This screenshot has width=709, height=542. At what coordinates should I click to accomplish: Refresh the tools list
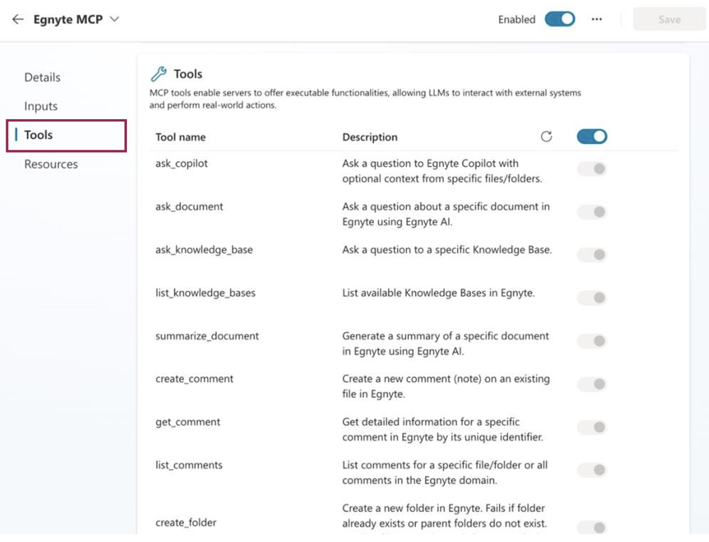point(546,137)
